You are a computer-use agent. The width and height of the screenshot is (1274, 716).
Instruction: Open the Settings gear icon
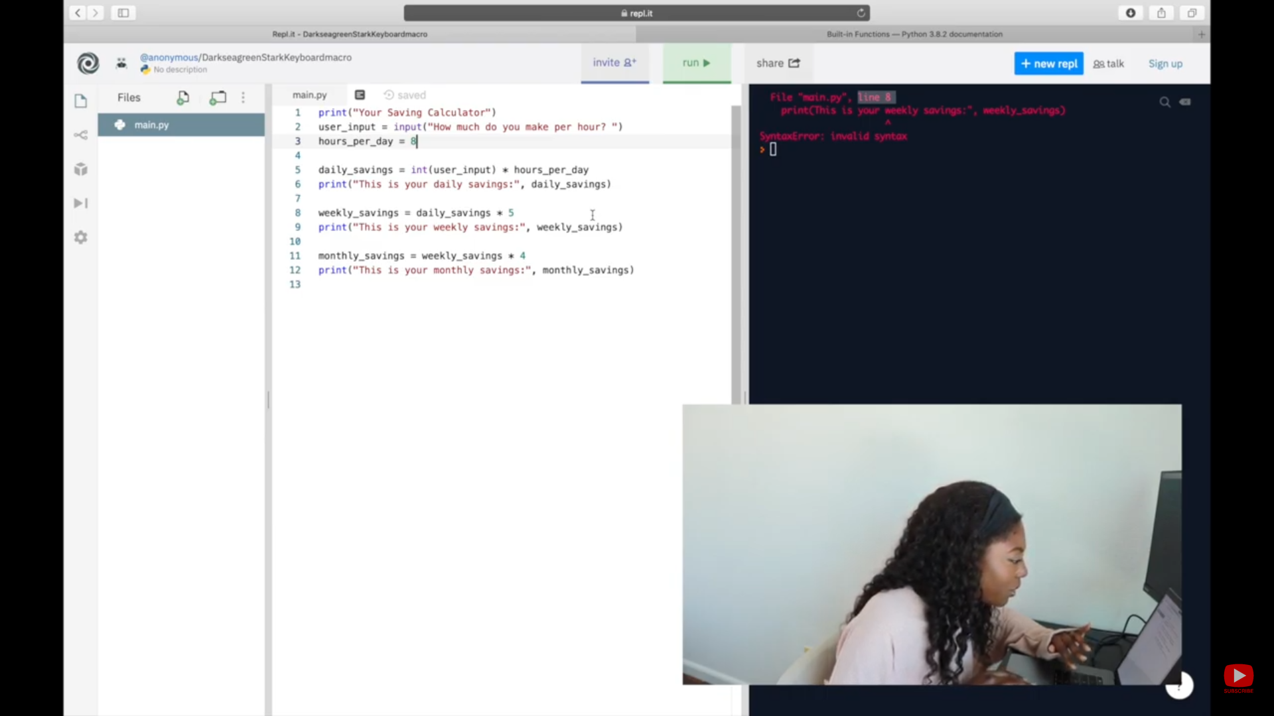pos(81,237)
